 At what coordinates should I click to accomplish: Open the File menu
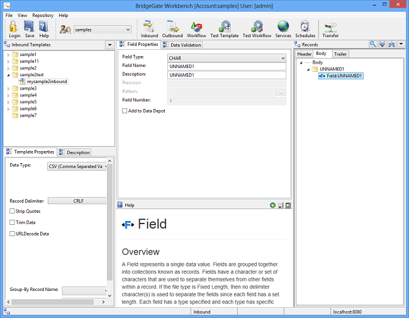[9, 15]
